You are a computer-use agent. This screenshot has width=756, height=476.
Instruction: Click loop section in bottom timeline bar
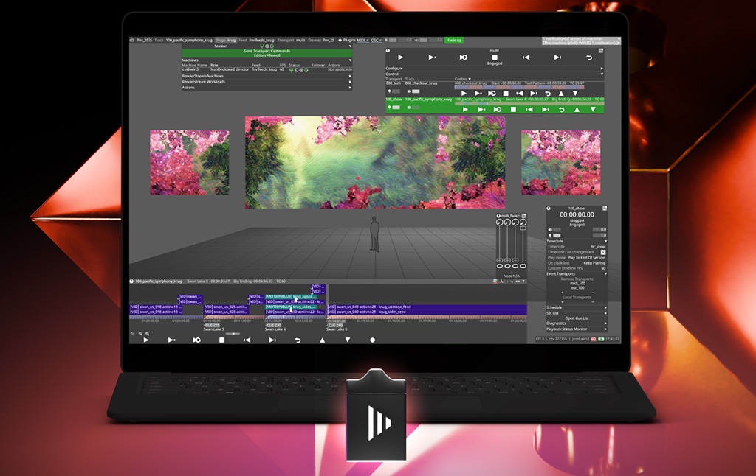[x=196, y=340]
